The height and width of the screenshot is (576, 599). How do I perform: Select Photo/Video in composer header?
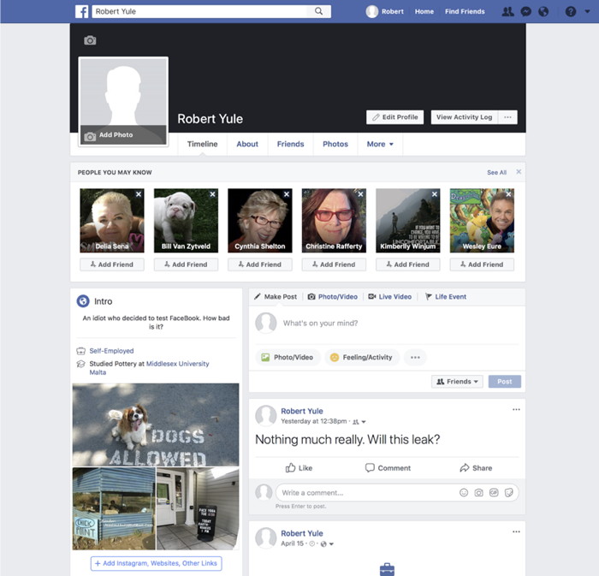click(333, 297)
